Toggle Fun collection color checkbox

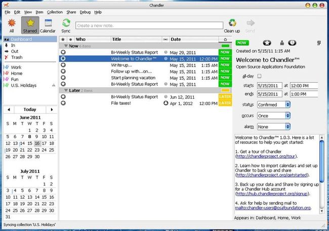click(7, 80)
